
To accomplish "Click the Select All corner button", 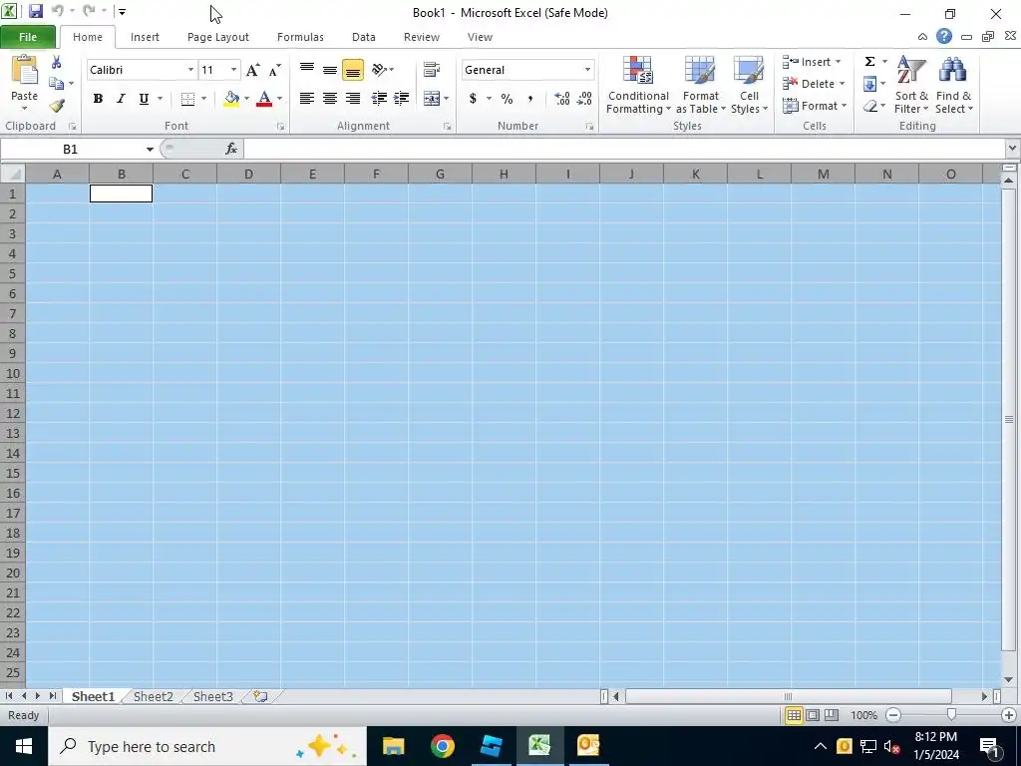I will click(x=12, y=174).
